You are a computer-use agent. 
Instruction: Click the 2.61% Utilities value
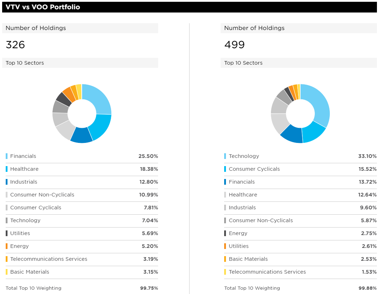click(369, 246)
